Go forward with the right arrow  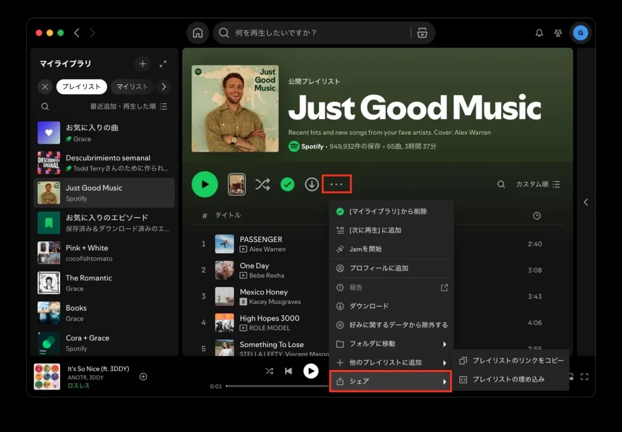tap(92, 33)
